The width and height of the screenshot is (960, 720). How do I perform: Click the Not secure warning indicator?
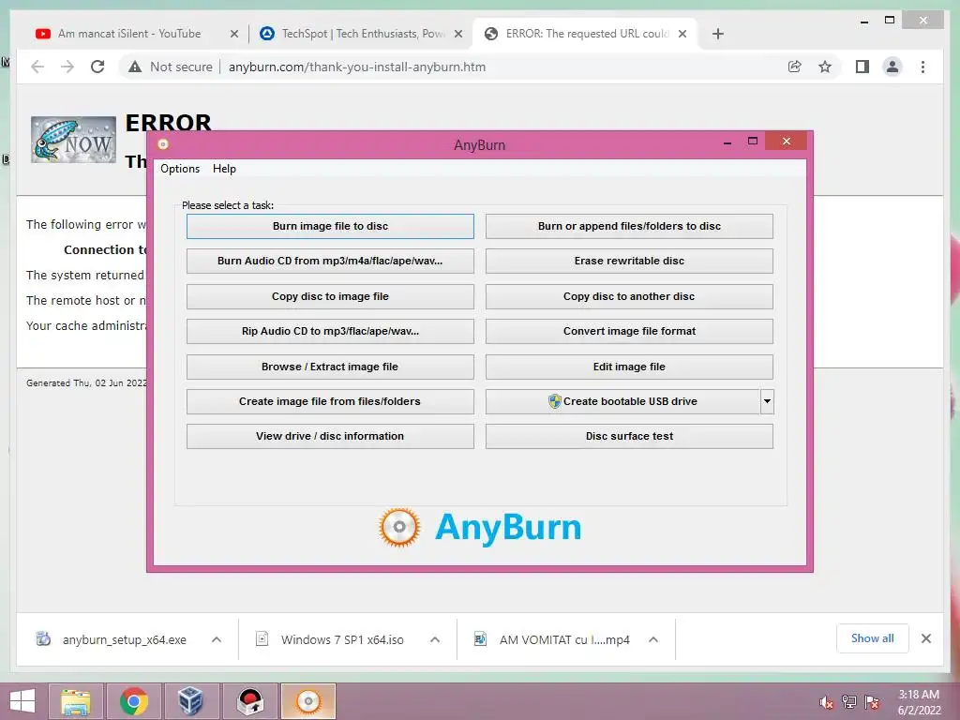171,67
